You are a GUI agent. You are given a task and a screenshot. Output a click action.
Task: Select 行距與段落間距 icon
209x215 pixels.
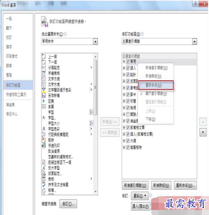pyautogui.click(x=44, y=134)
